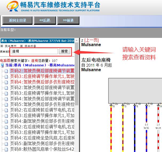Click page icon of 页码4:副驾驶员侧后部多仿形座椅
Screen dimensions: 162x152
(6, 121)
